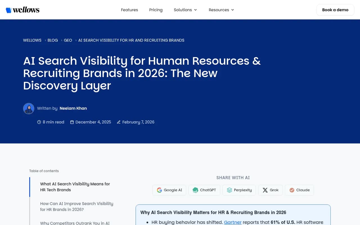Click the X logo icon for Grok

click(265, 190)
